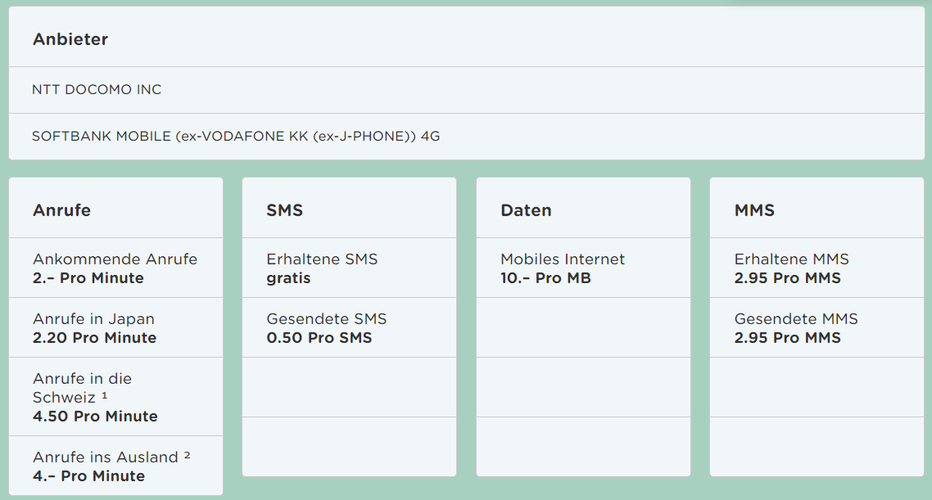Click the SMS card heading

[284, 210]
